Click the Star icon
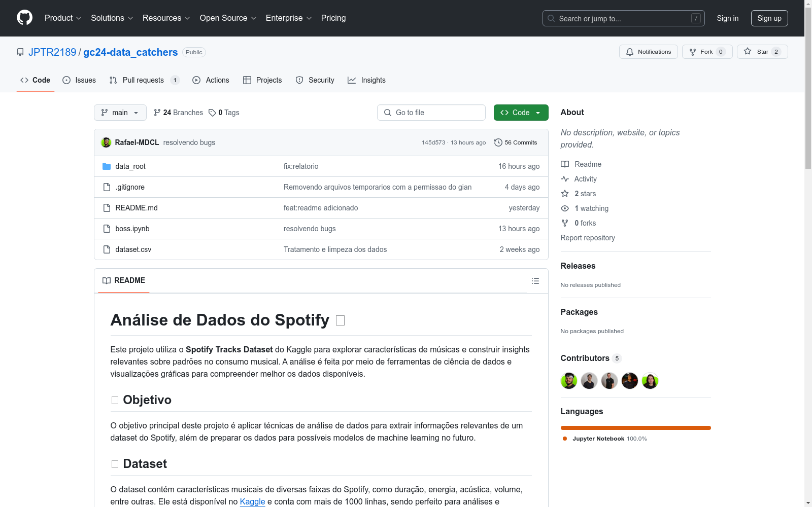The image size is (812, 507). (748, 51)
